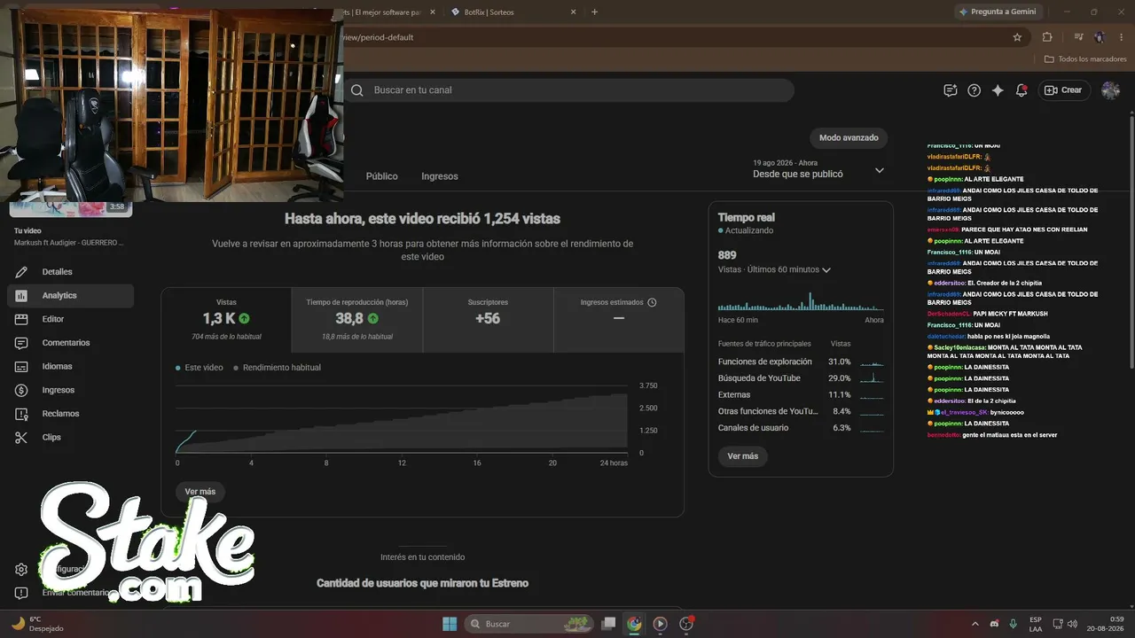Open the Windows Start menu

click(x=450, y=624)
